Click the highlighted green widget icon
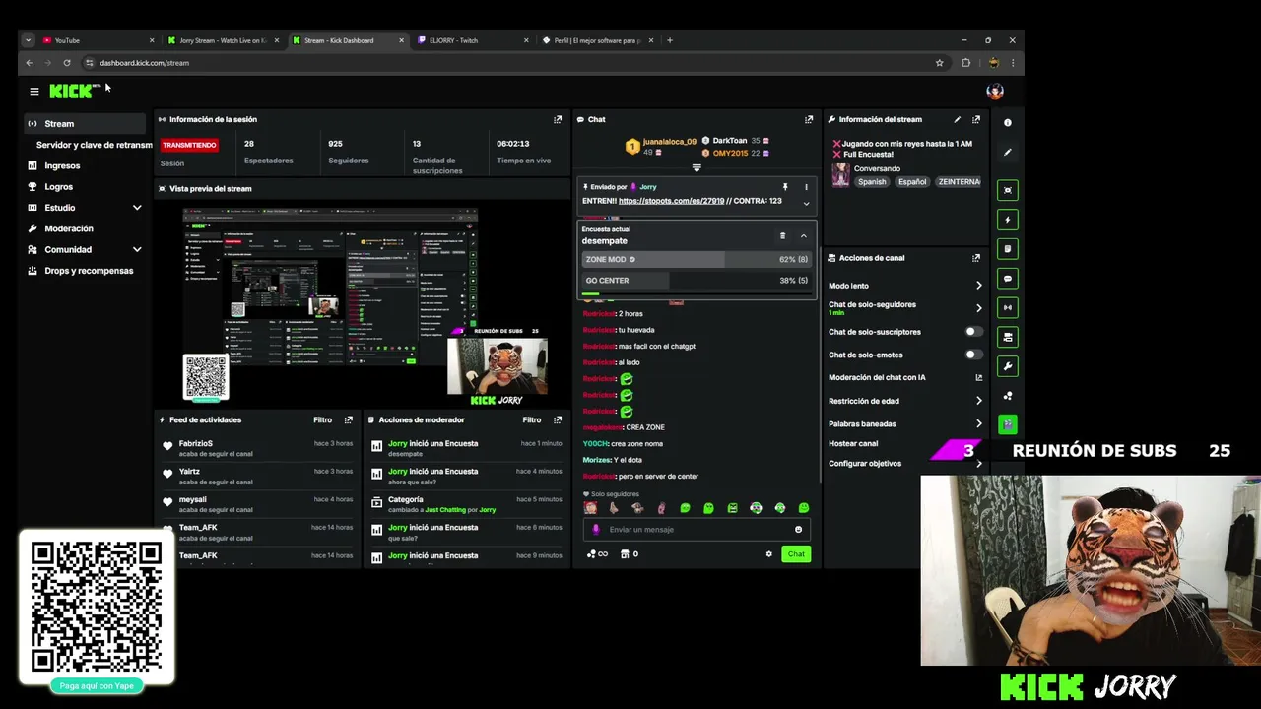The image size is (1261, 709). 1007,424
